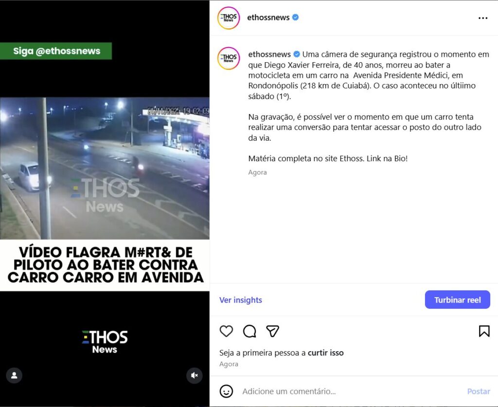The image size is (498, 407).
Task: Click the Postar comment button
Action: 479,391
